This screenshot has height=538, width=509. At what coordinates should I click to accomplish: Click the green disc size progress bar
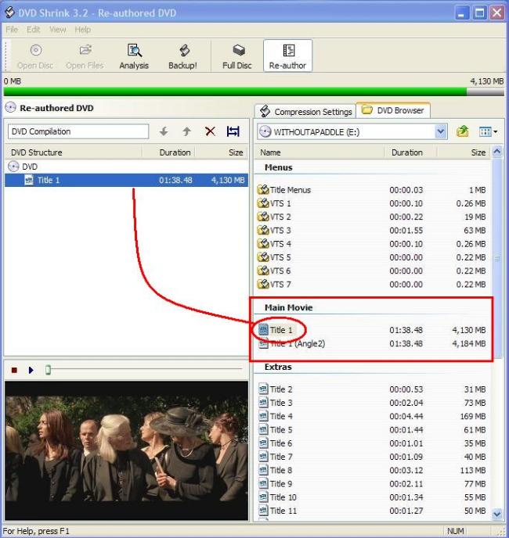pos(235,92)
